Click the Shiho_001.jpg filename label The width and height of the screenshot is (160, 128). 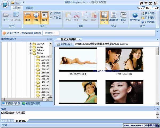pos(78,74)
